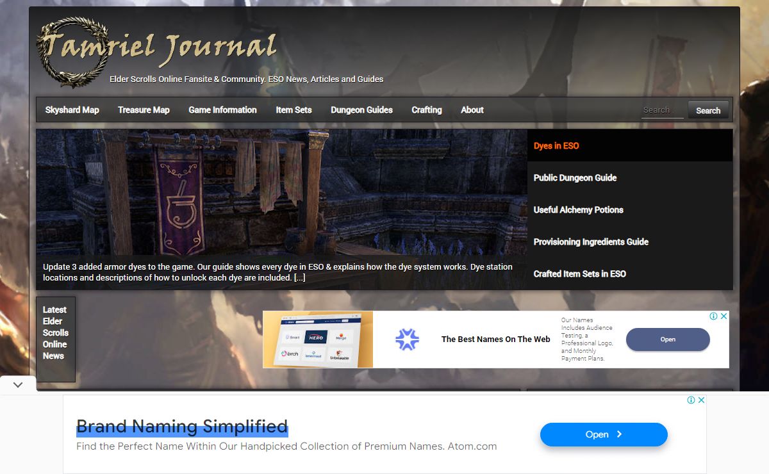
Task: Open the Skyshard Map menu
Action: (72, 110)
